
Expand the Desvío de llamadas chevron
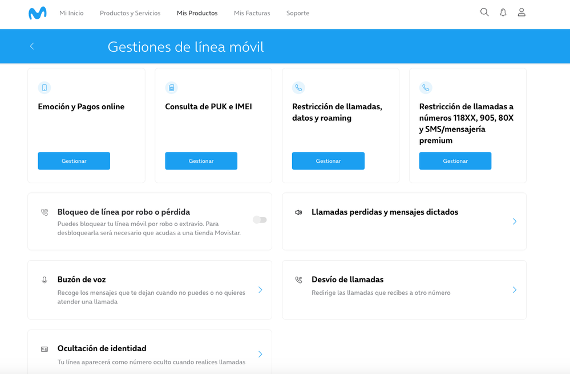(x=514, y=290)
